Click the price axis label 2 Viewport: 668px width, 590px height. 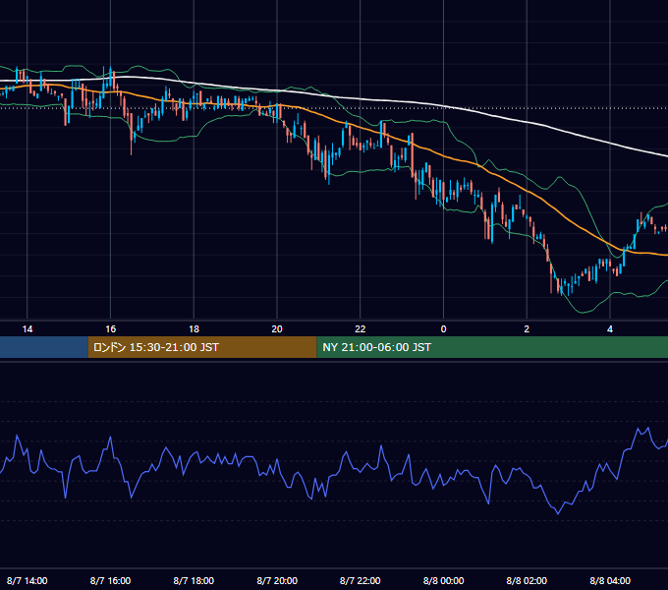click(527, 329)
